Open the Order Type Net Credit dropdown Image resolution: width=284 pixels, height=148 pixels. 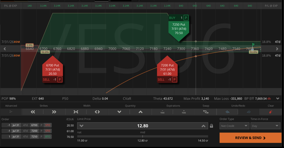tap(234, 126)
